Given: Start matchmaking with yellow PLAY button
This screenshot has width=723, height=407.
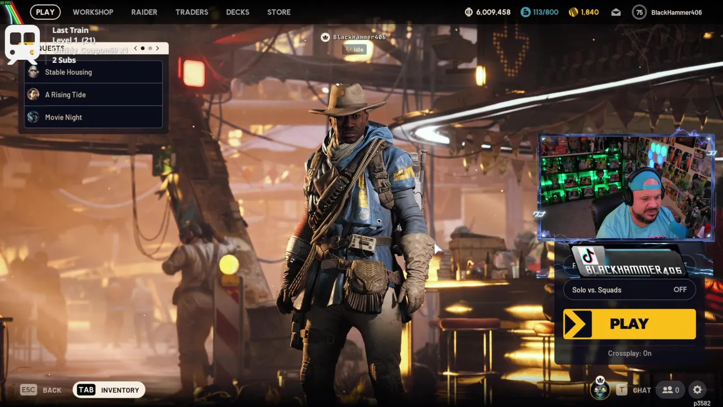Looking at the screenshot, I should click(x=629, y=324).
